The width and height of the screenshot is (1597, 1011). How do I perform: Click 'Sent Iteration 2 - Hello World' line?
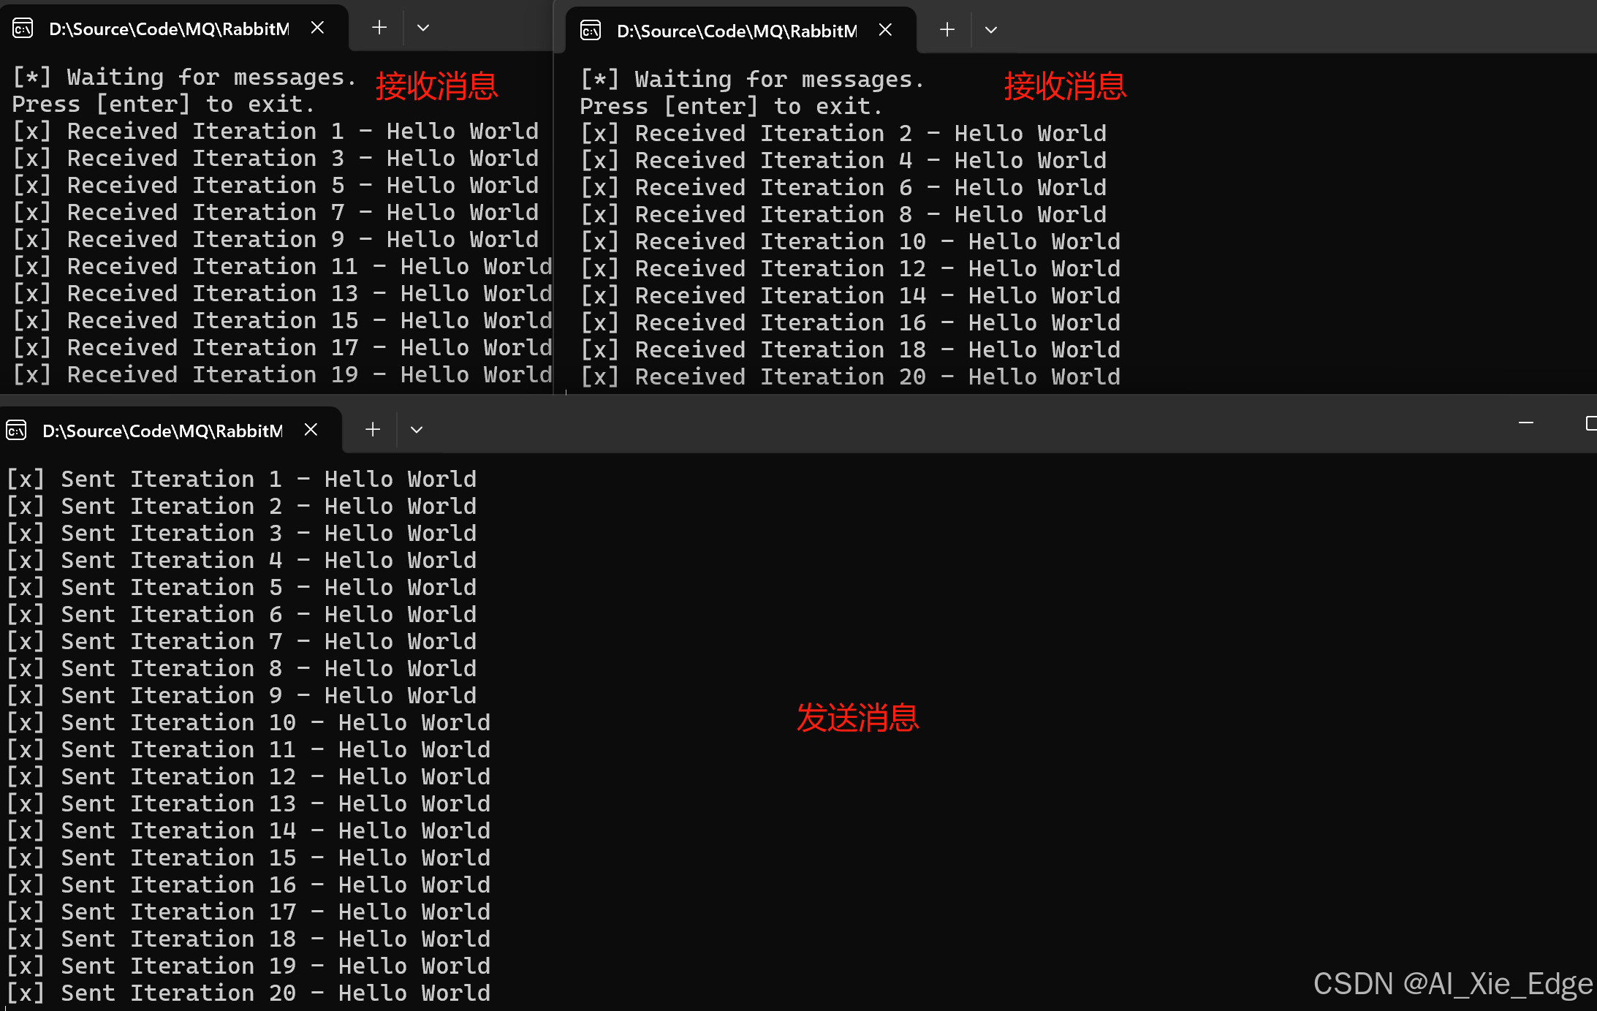[242, 507]
